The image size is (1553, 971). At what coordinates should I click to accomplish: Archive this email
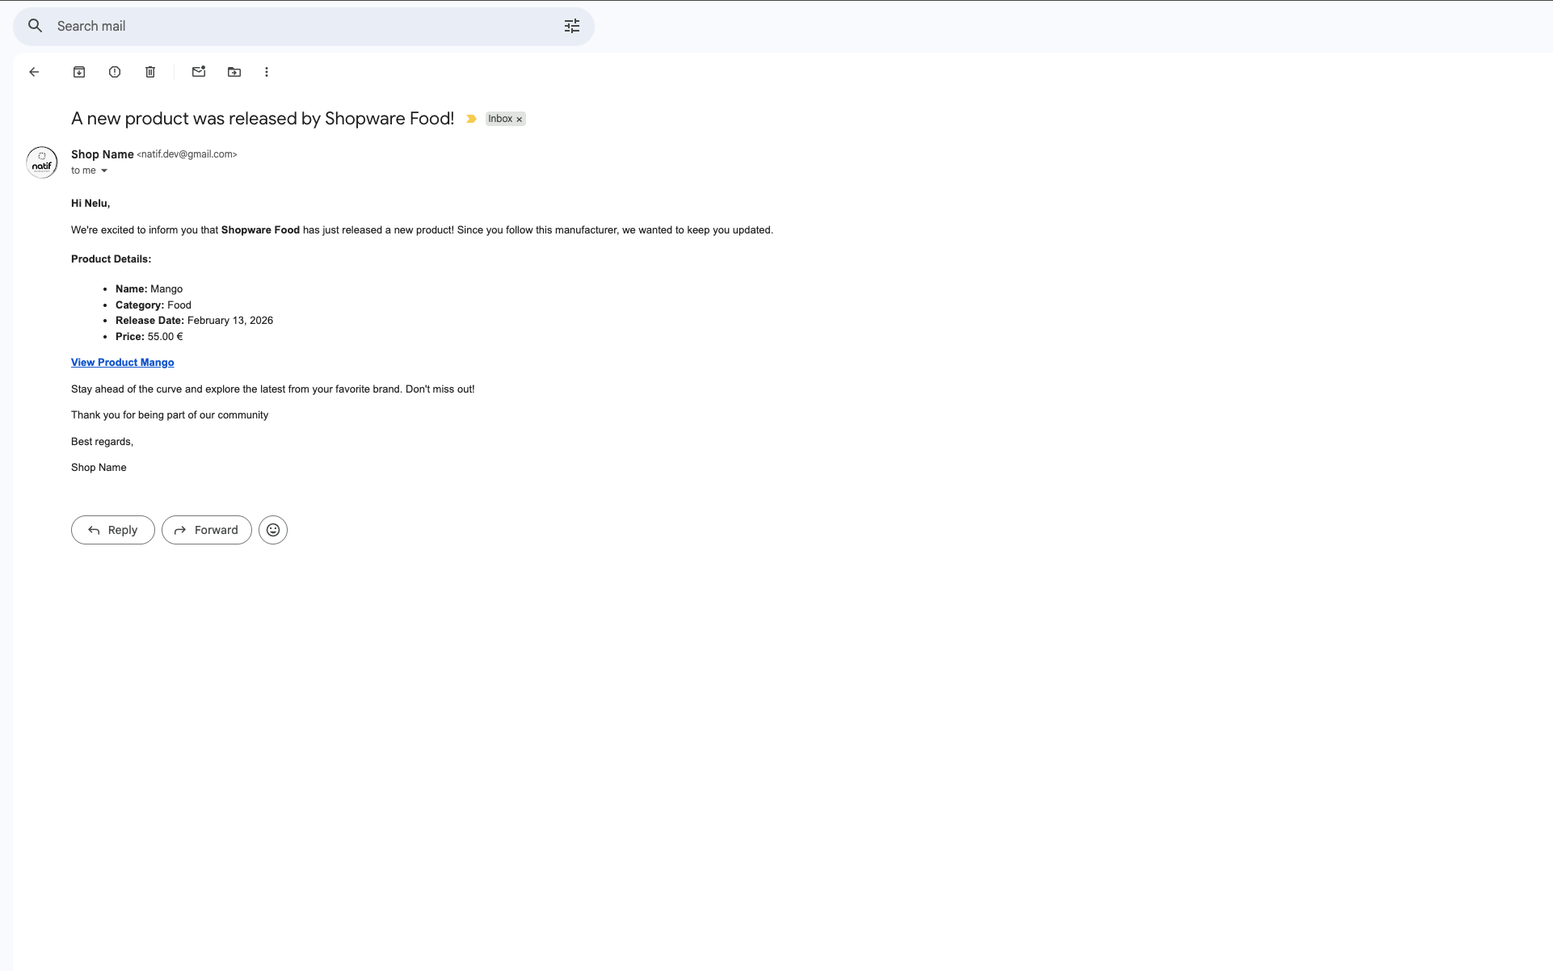pyautogui.click(x=79, y=72)
